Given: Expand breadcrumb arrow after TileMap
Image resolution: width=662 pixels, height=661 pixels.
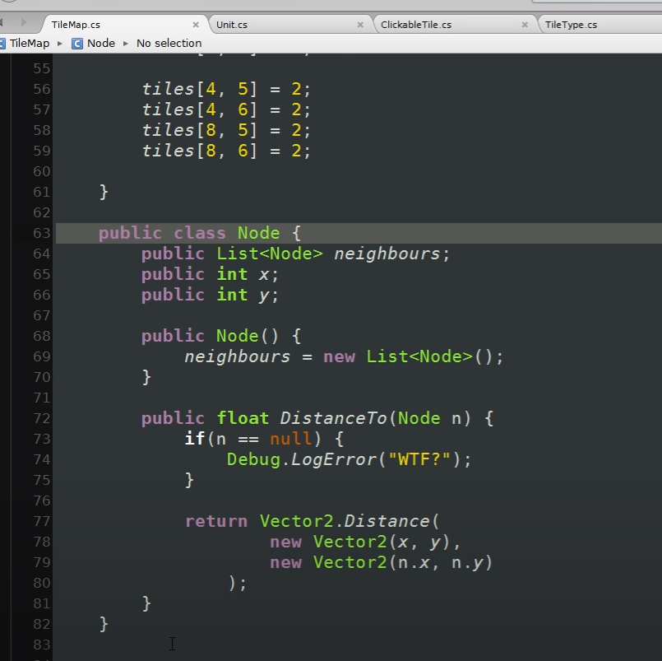Looking at the screenshot, I should click(60, 44).
